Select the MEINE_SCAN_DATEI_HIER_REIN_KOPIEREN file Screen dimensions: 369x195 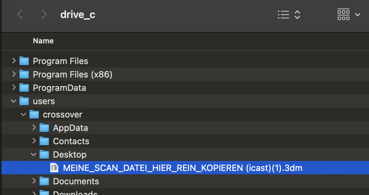click(x=182, y=168)
